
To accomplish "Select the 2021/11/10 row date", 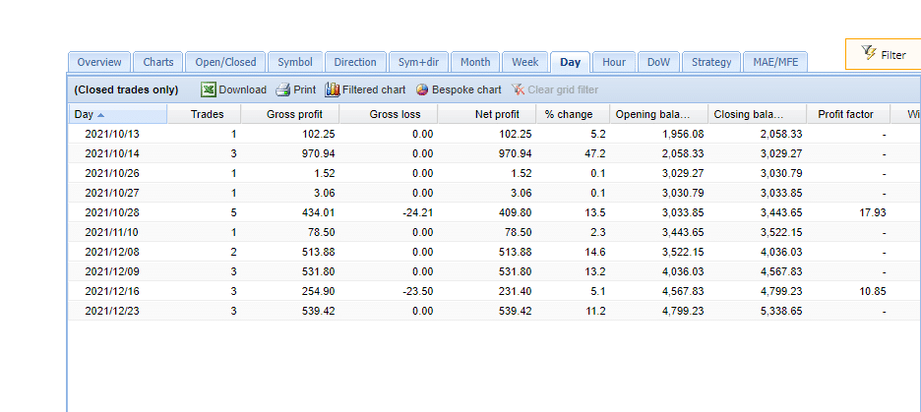I will [112, 232].
